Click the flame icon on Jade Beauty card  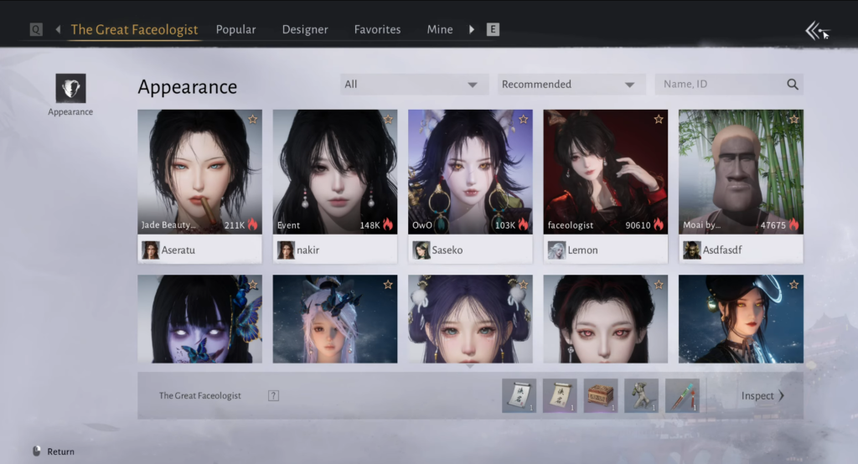(252, 224)
